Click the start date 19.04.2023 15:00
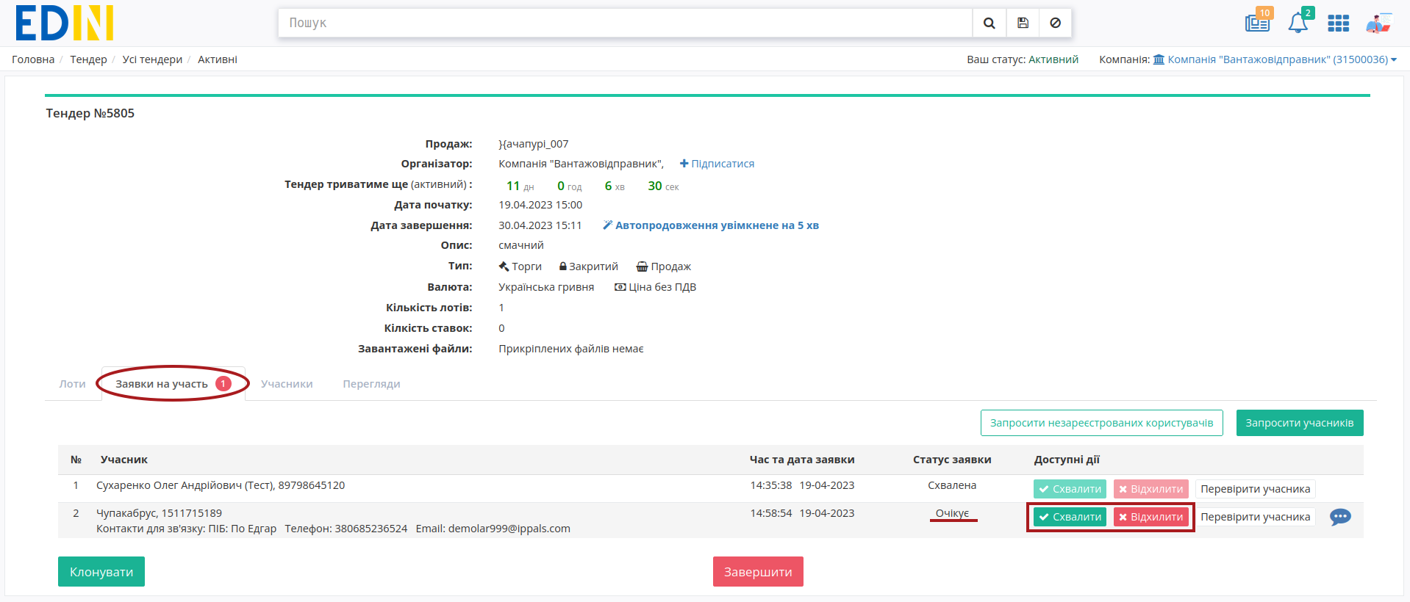 (x=540, y=205)
